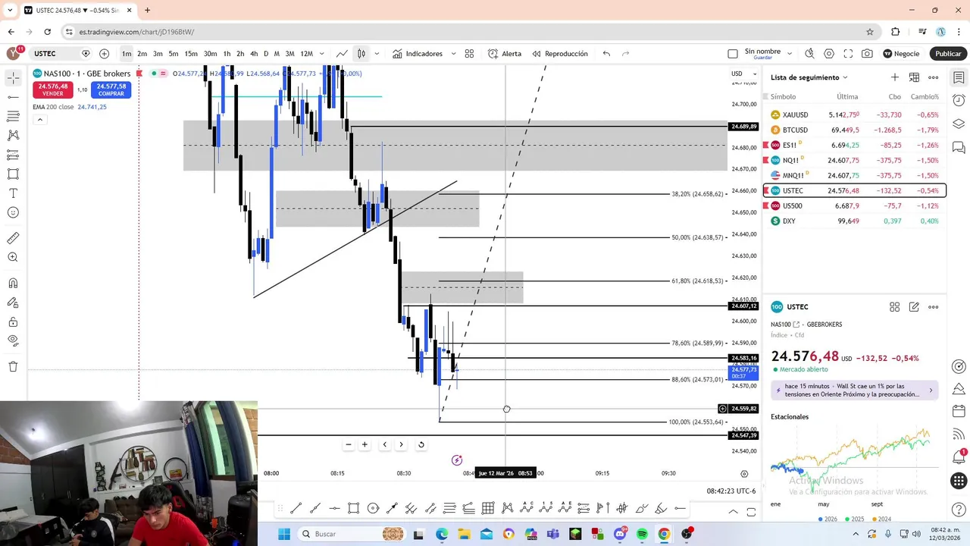Click the Negocie button
This screenshot has height=546, width=970.
[901, 54]
